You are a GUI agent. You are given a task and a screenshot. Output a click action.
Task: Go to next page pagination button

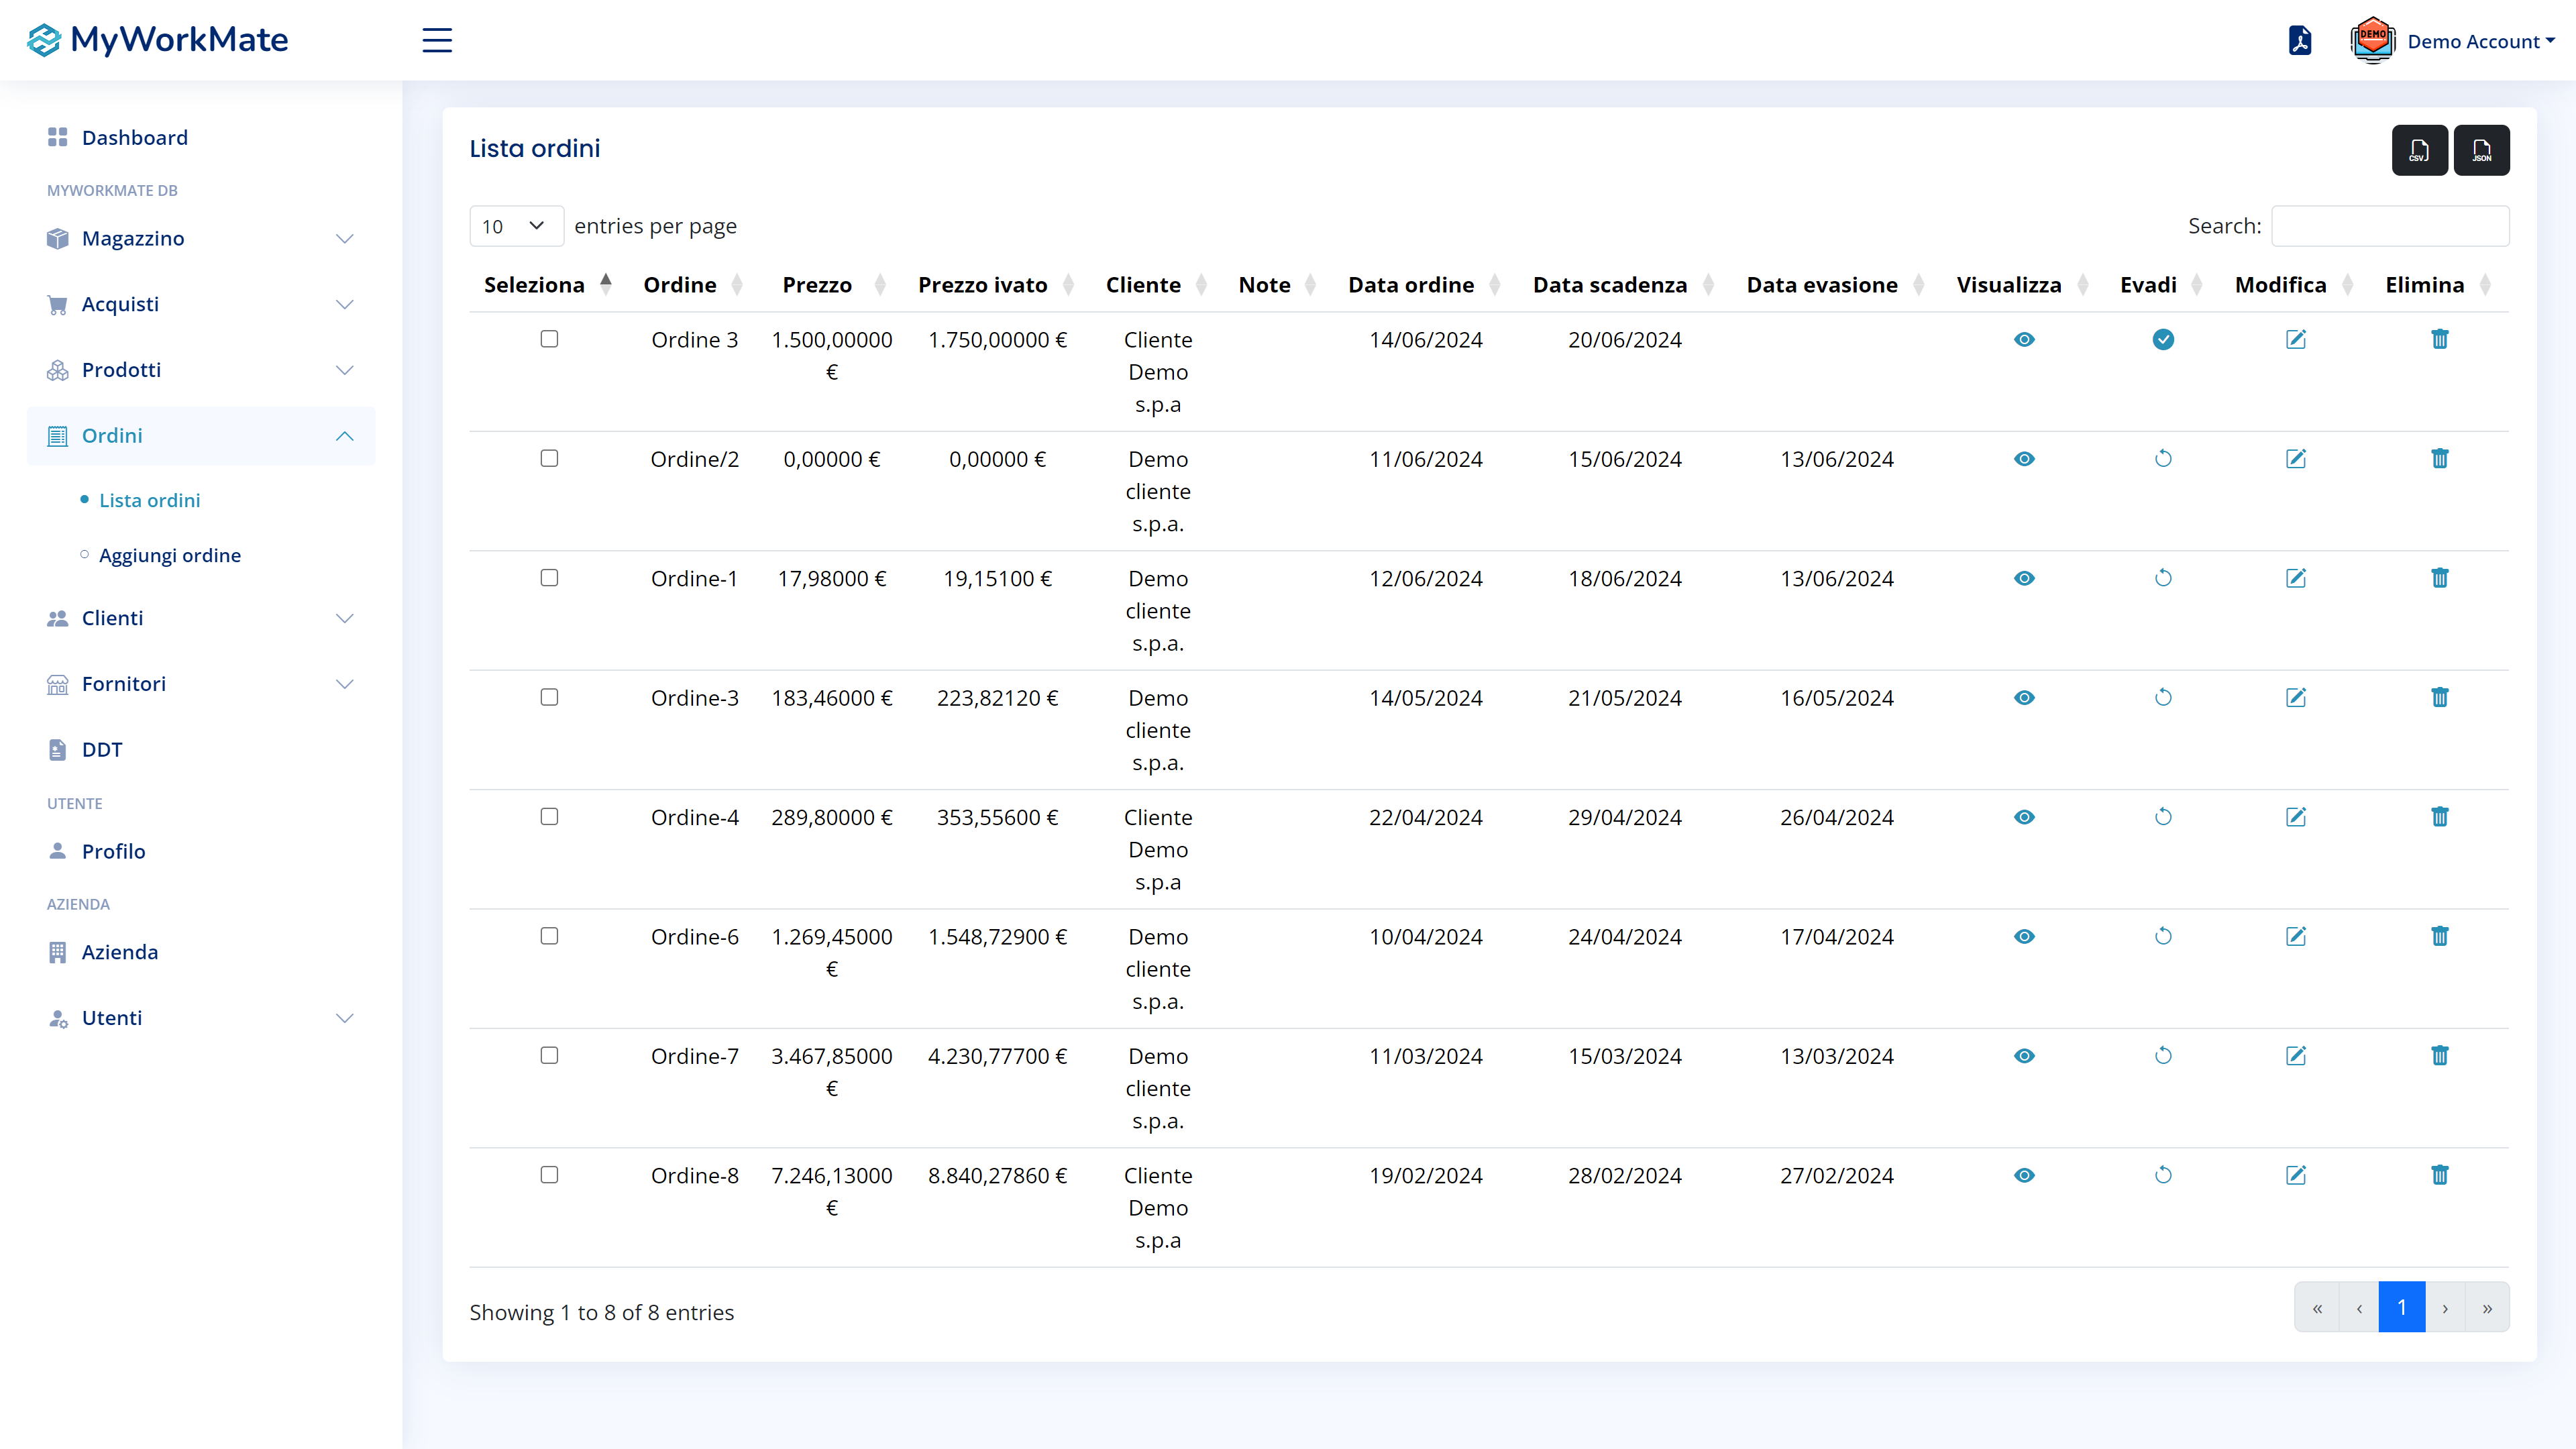click(2445, 1308)
